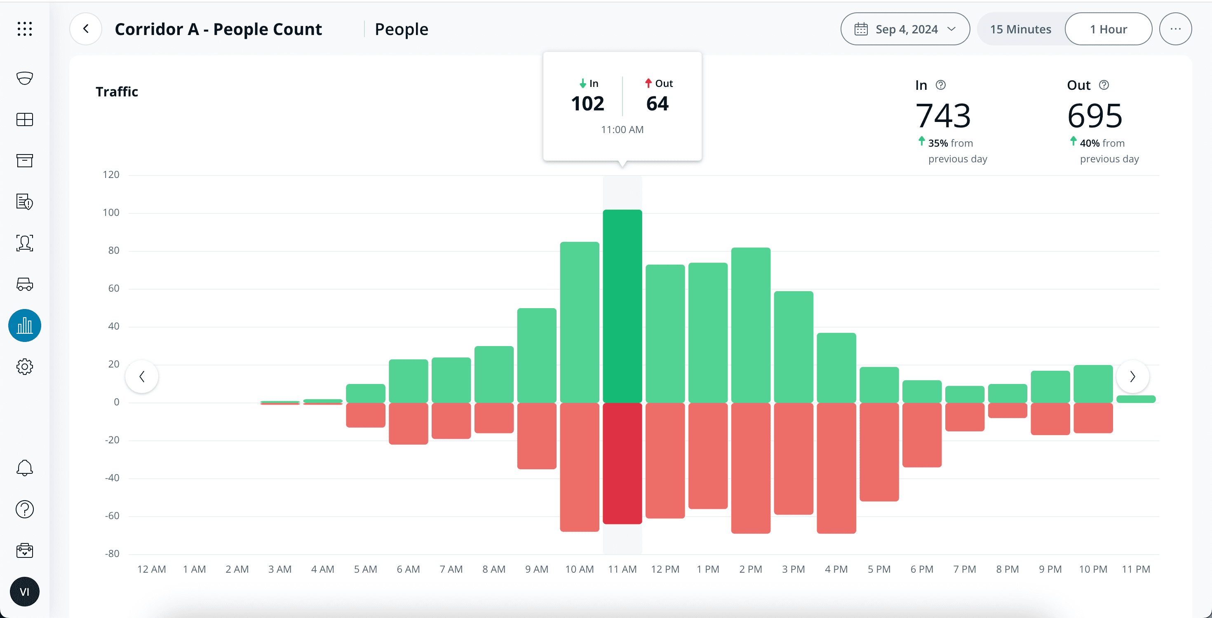Open the three-dots more options menu
Screen dimensions: 1212x618
coord(1175,29)
